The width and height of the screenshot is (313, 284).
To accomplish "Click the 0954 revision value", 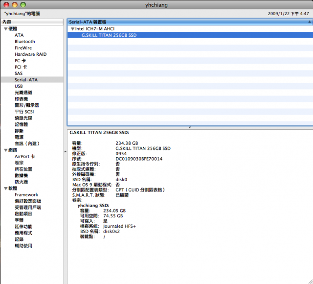I will tap(121, 154).
